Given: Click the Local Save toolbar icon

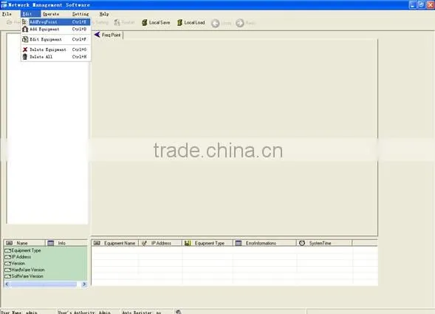Looking at the screenshot, I should coord(144,22).
